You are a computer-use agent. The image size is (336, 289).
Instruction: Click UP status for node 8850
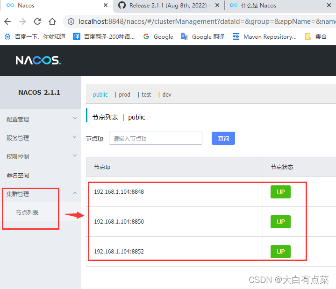click(x=280, y=222)
